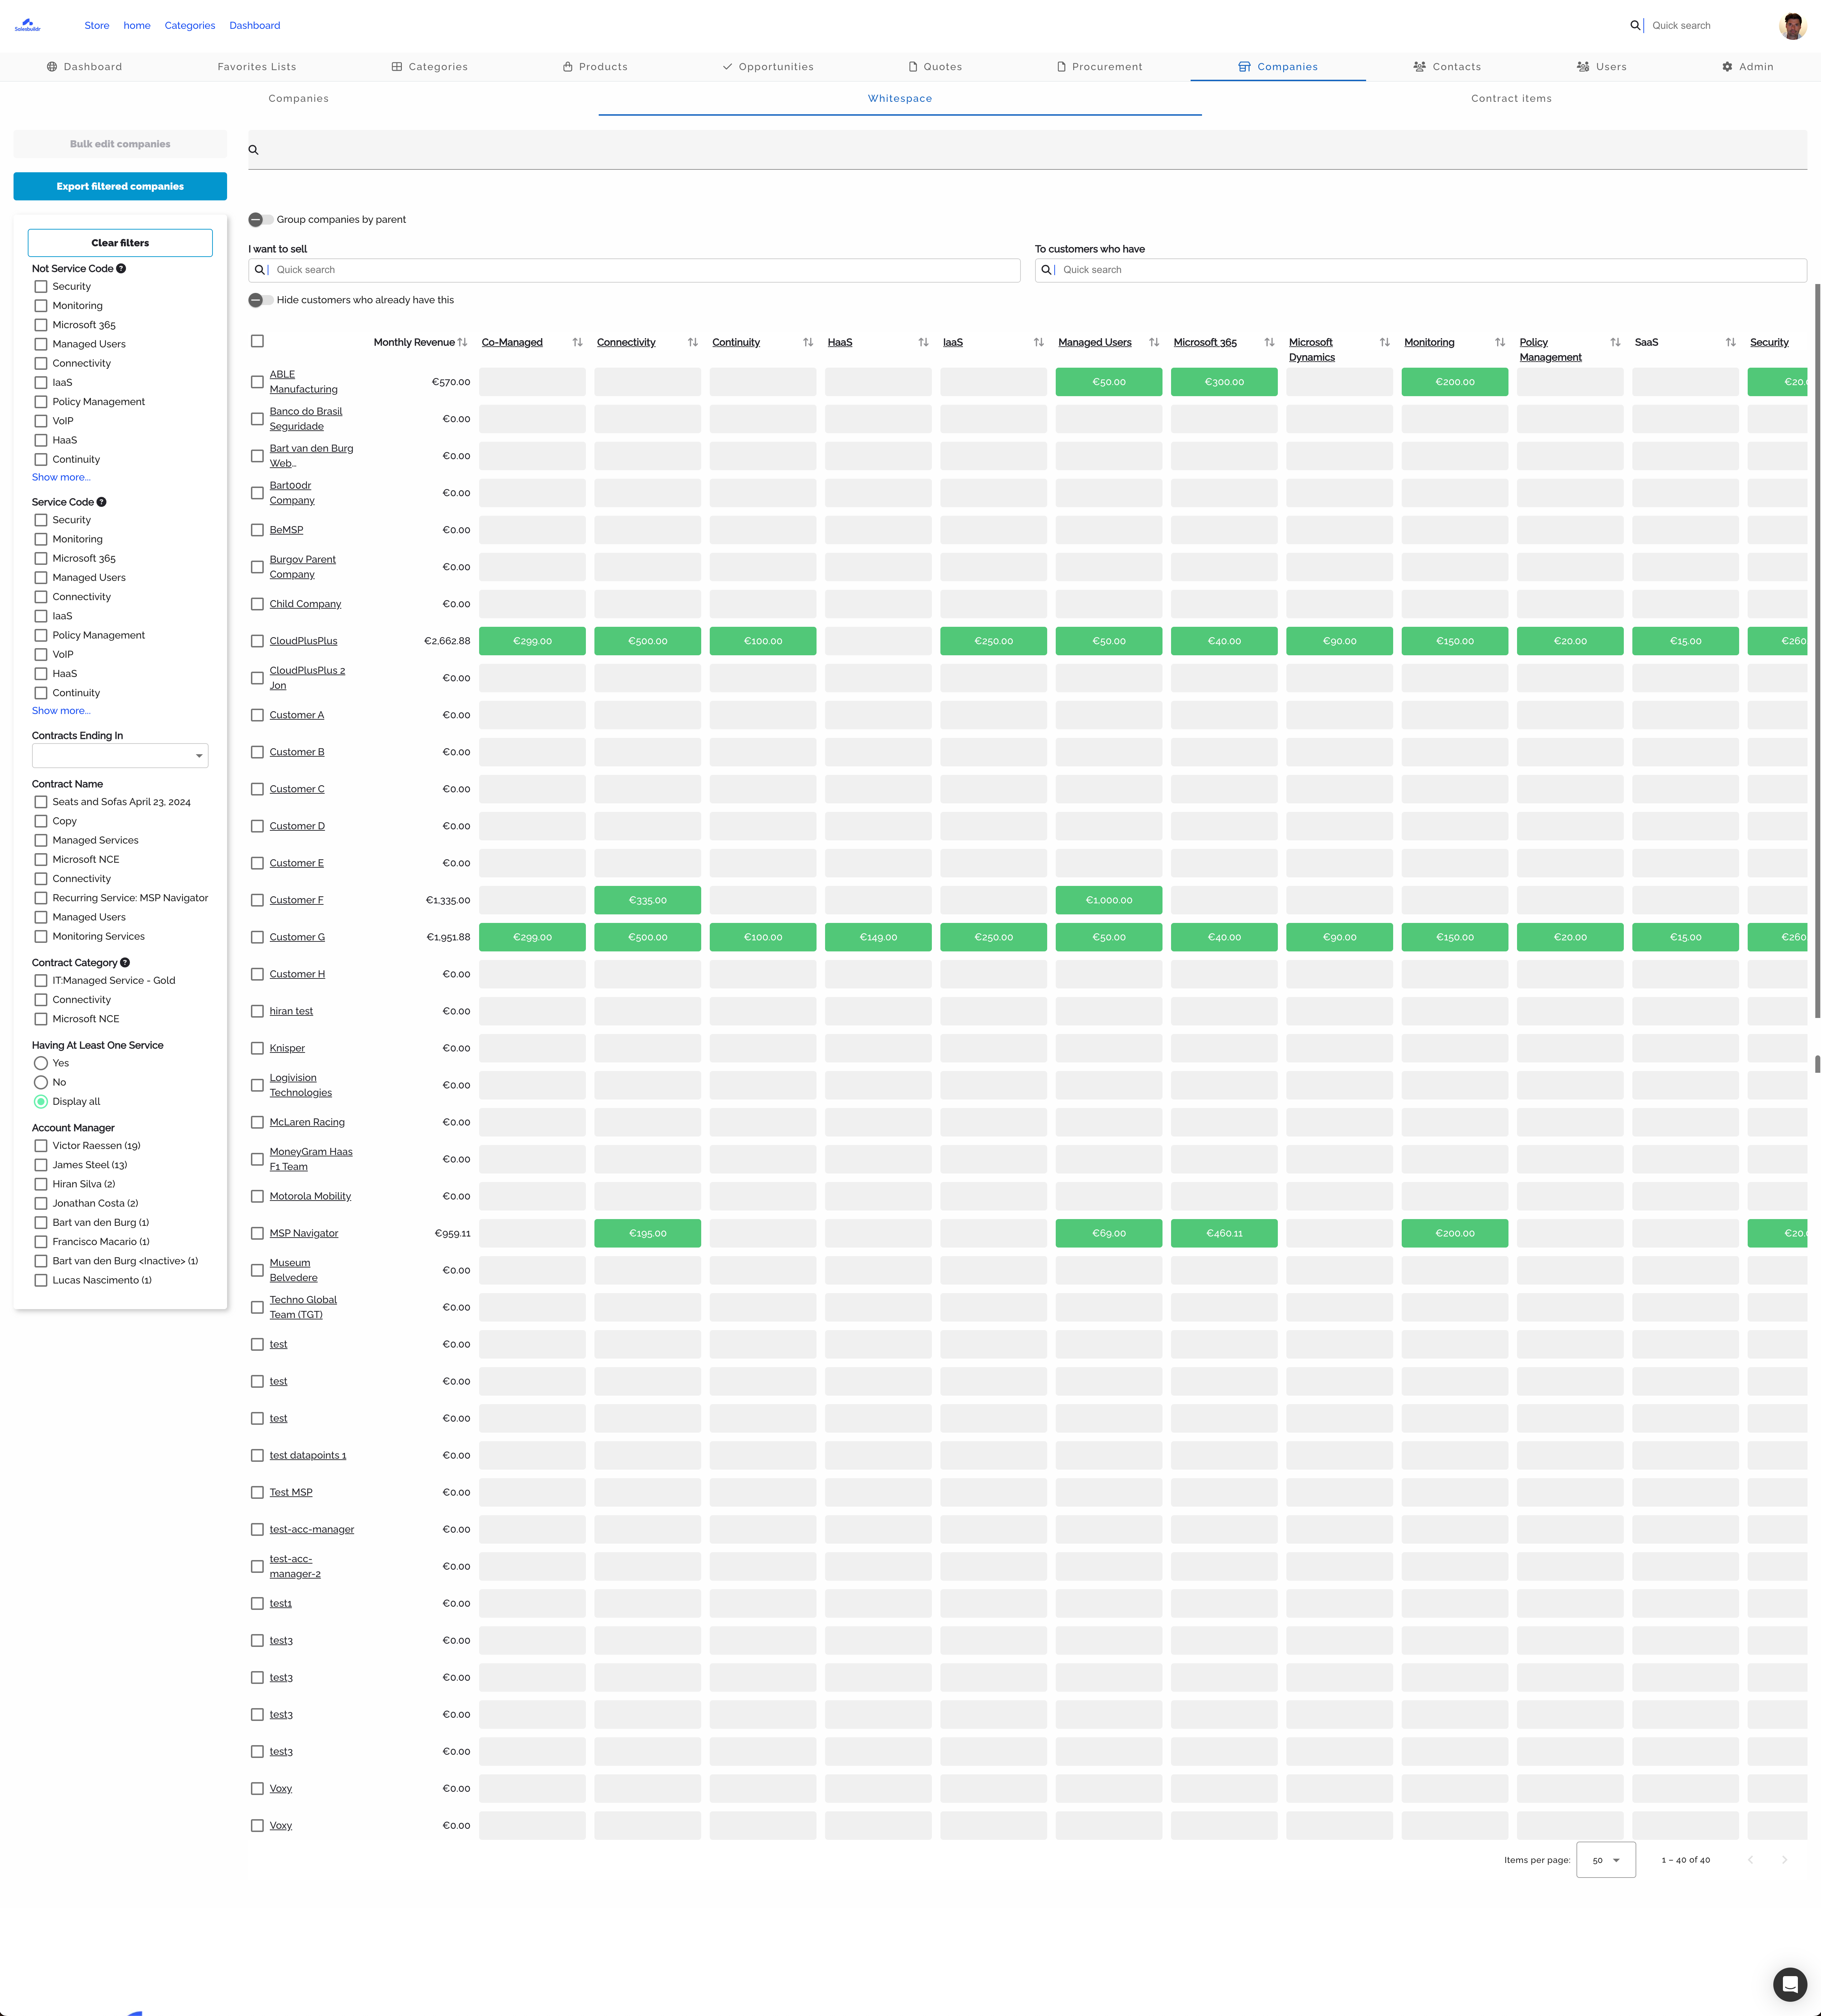The image size is (1821, 2016).
Task: Check VoIP under Service Code filter
Action: click(x=41, y=655)
